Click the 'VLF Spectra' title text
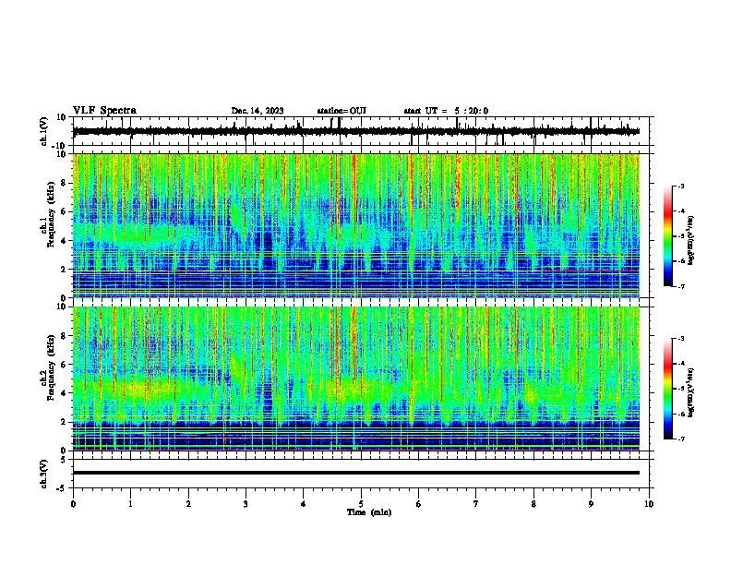This screenshot has width=731, height=565. pyautogui.click(x=104, y=111)
